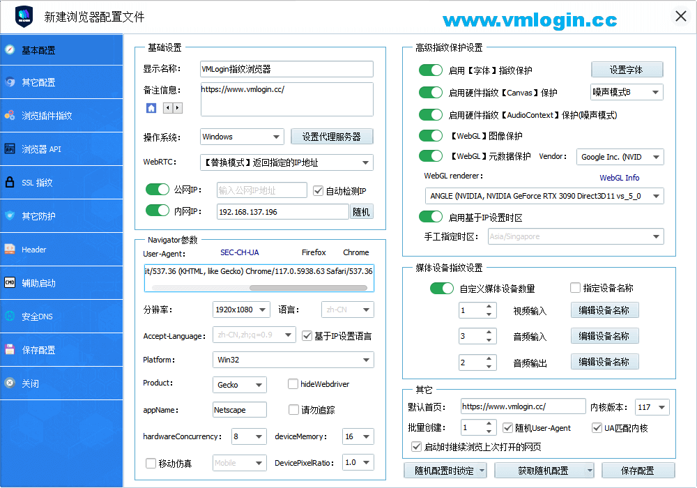Open 浏览器 API section in sidebar

pos(61,149)
